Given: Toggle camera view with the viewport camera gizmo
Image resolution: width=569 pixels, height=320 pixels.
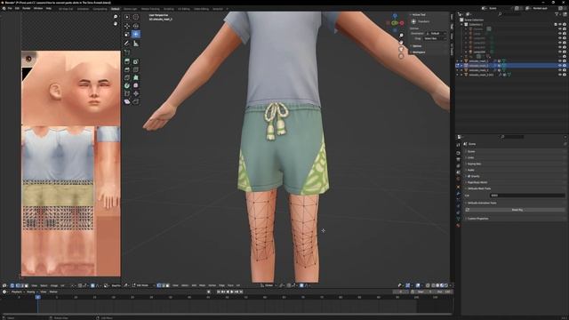Looking at the screenshot, I should (x=401, y=50).
